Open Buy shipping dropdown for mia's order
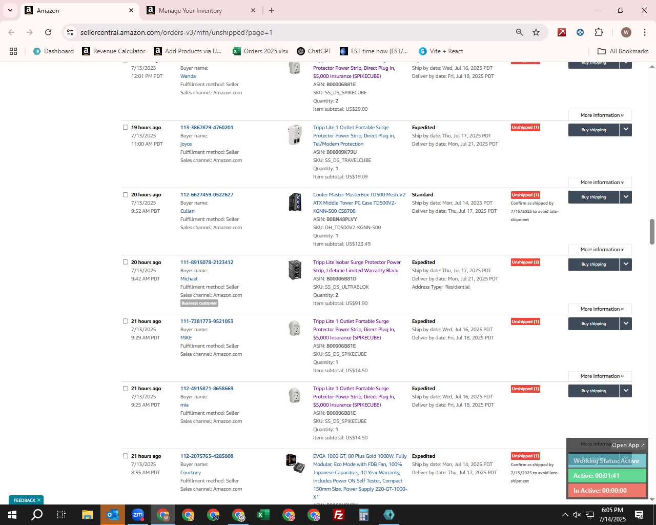Image resolution: width=656 pixels, height=525 pixels. point(626,391)
